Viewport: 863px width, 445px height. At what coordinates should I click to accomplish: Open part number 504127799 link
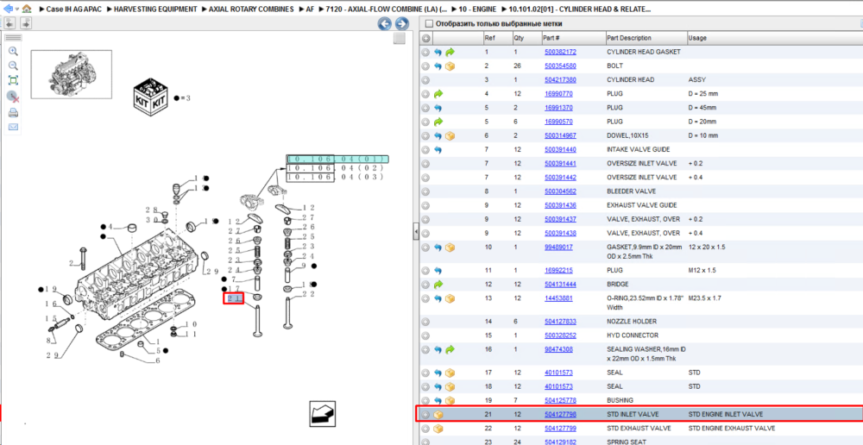(x=560, y=428)
